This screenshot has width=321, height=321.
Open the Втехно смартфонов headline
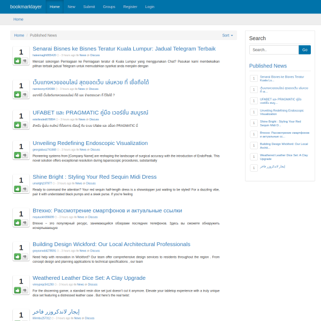click(108, 210)
